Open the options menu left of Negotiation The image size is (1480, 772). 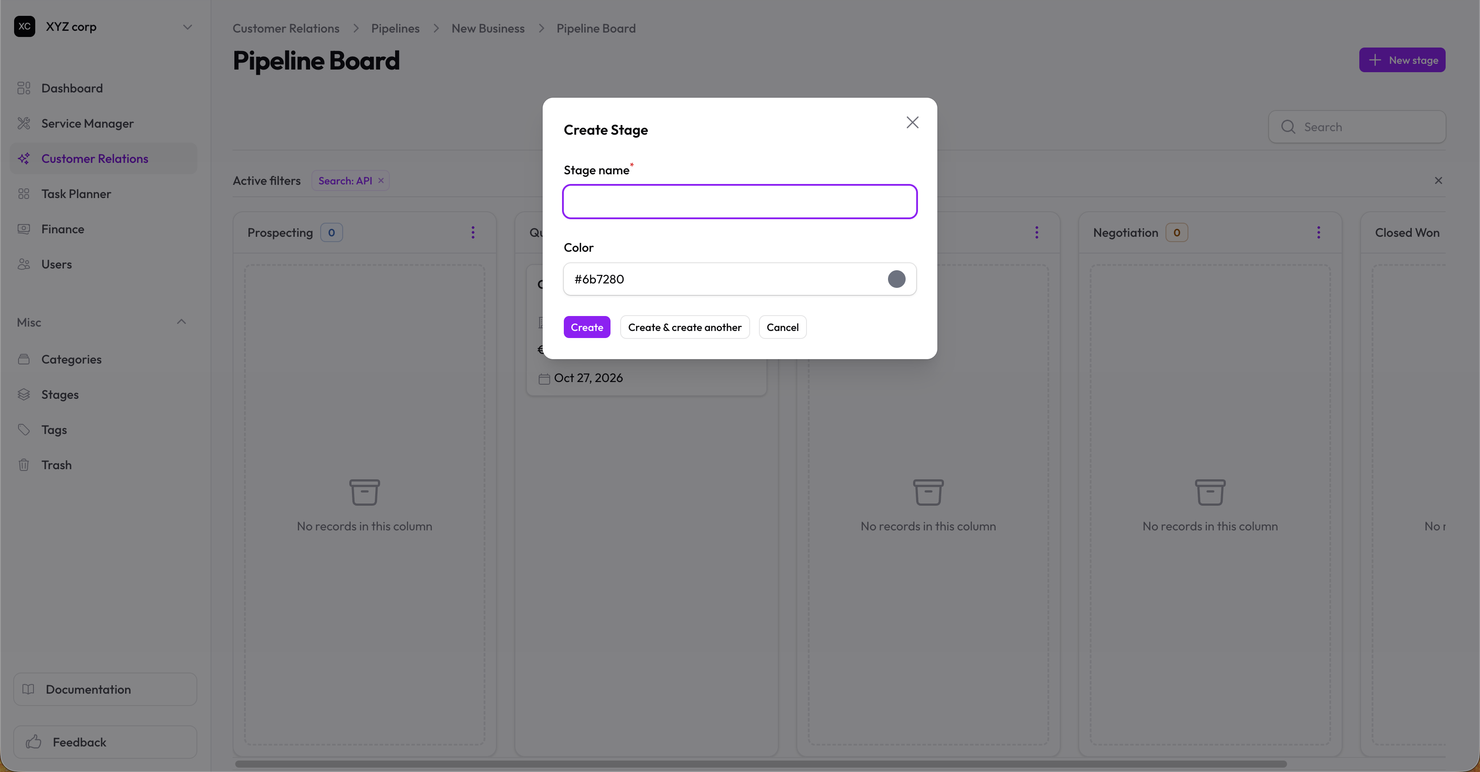pos(1036,232)
